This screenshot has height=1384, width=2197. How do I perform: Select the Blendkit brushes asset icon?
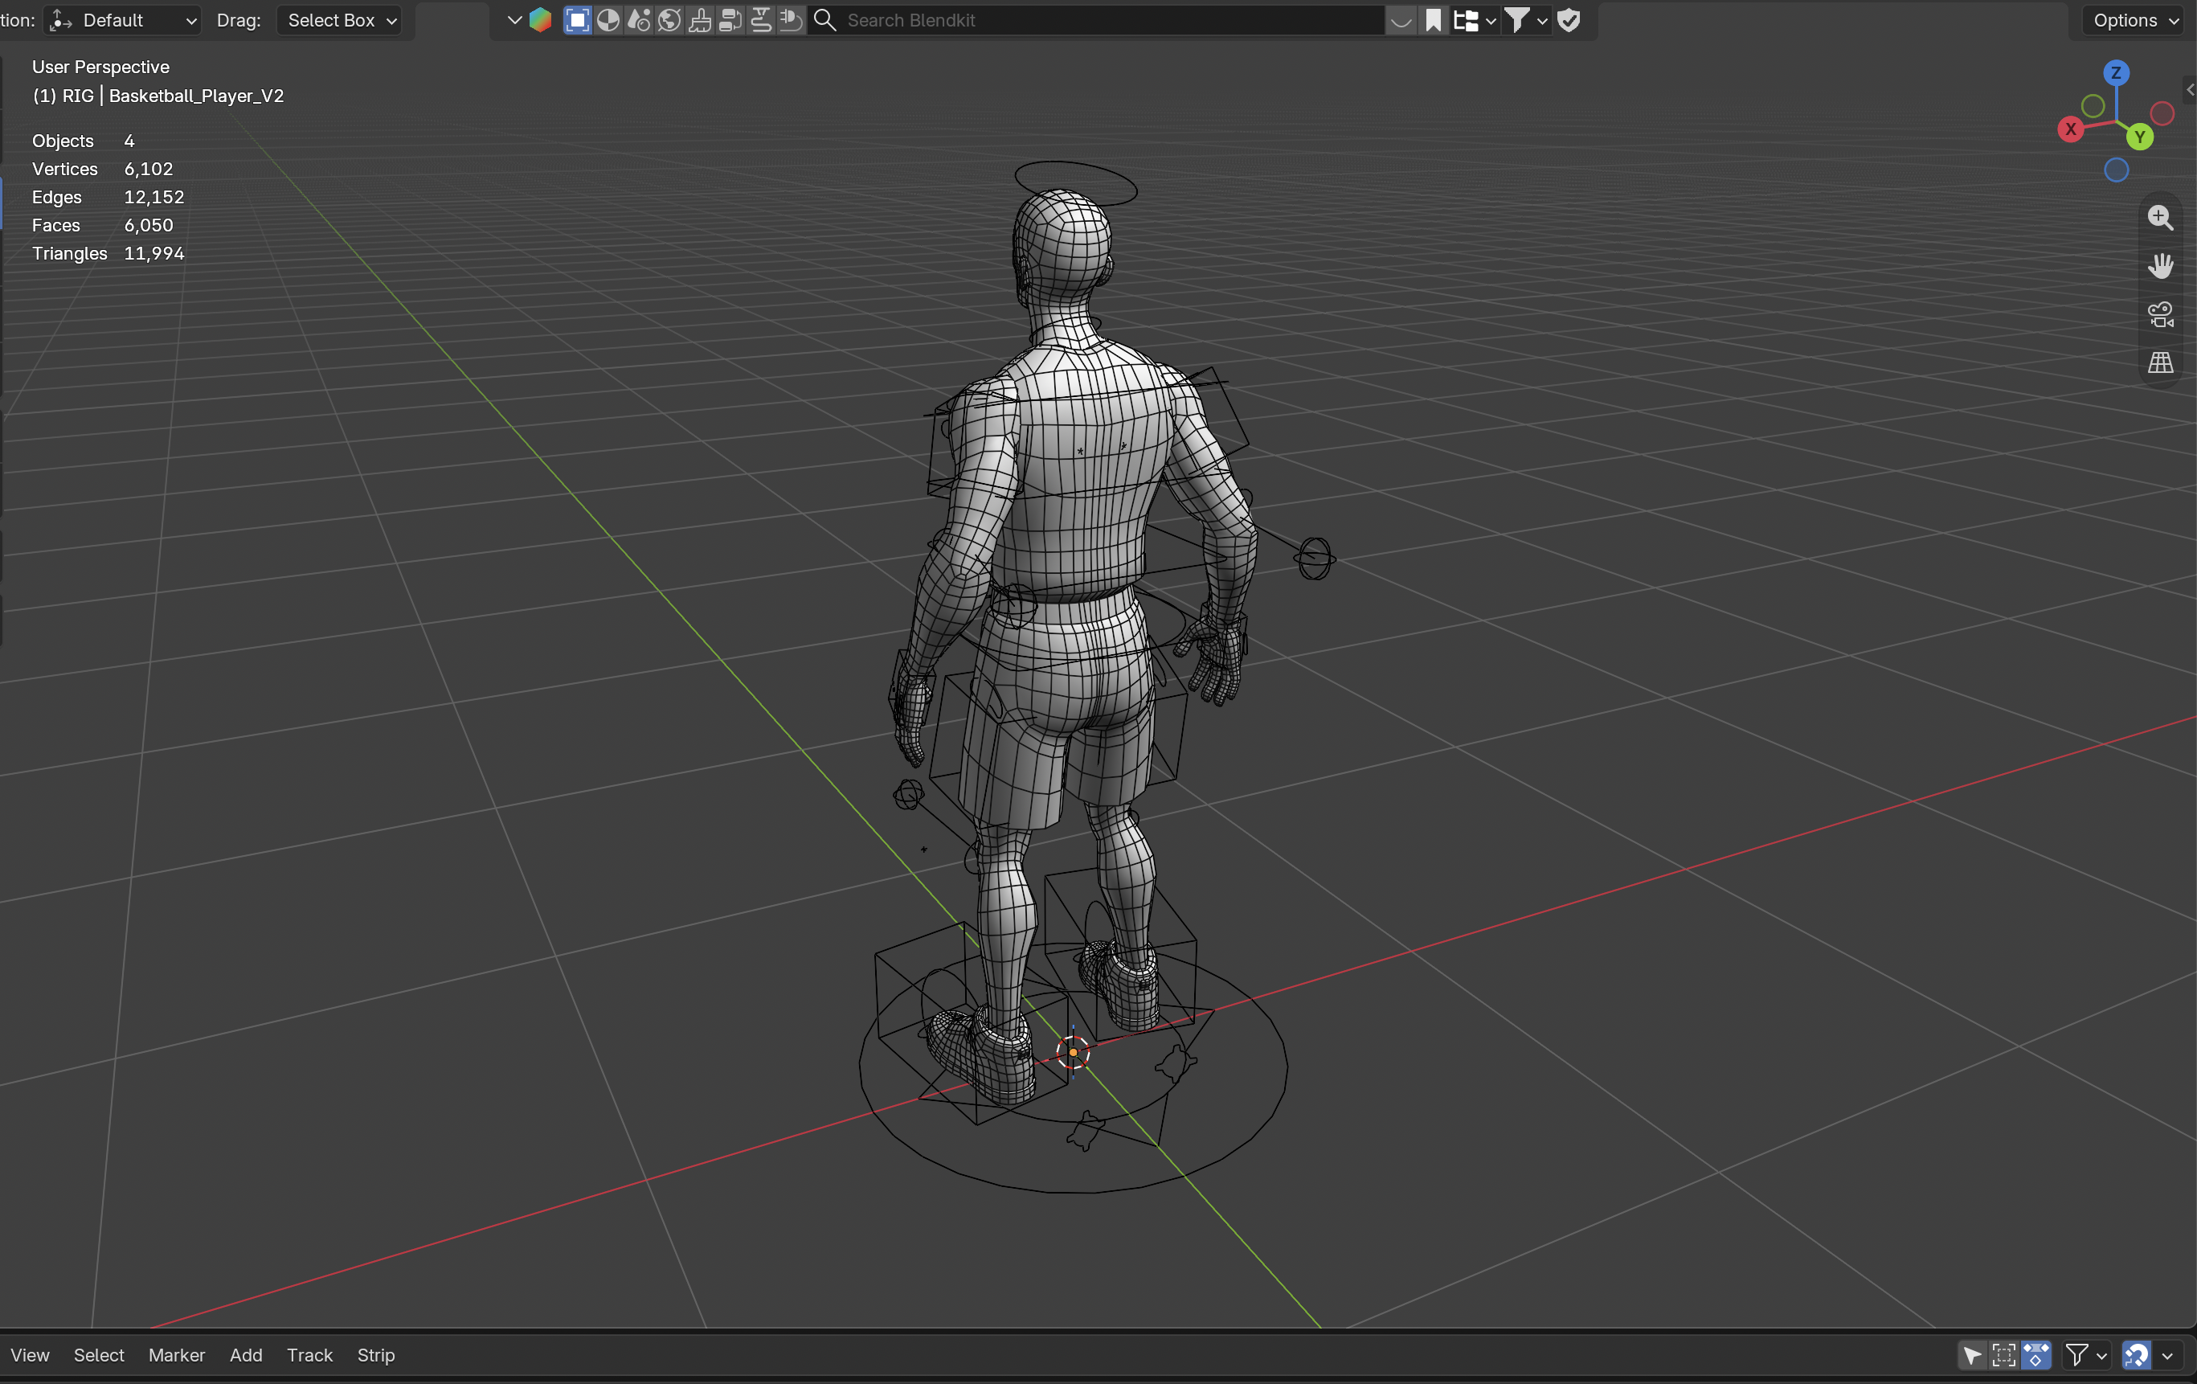point(700,20)
